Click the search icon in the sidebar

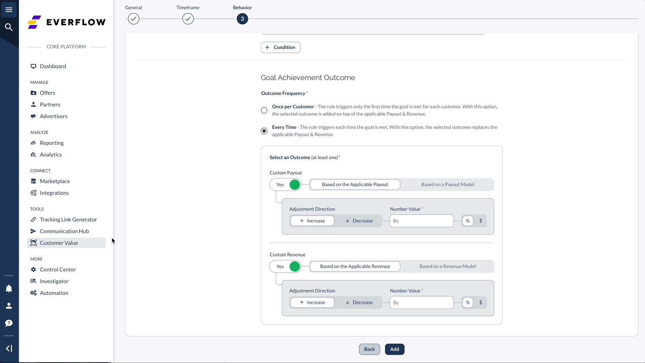point(9,27)
